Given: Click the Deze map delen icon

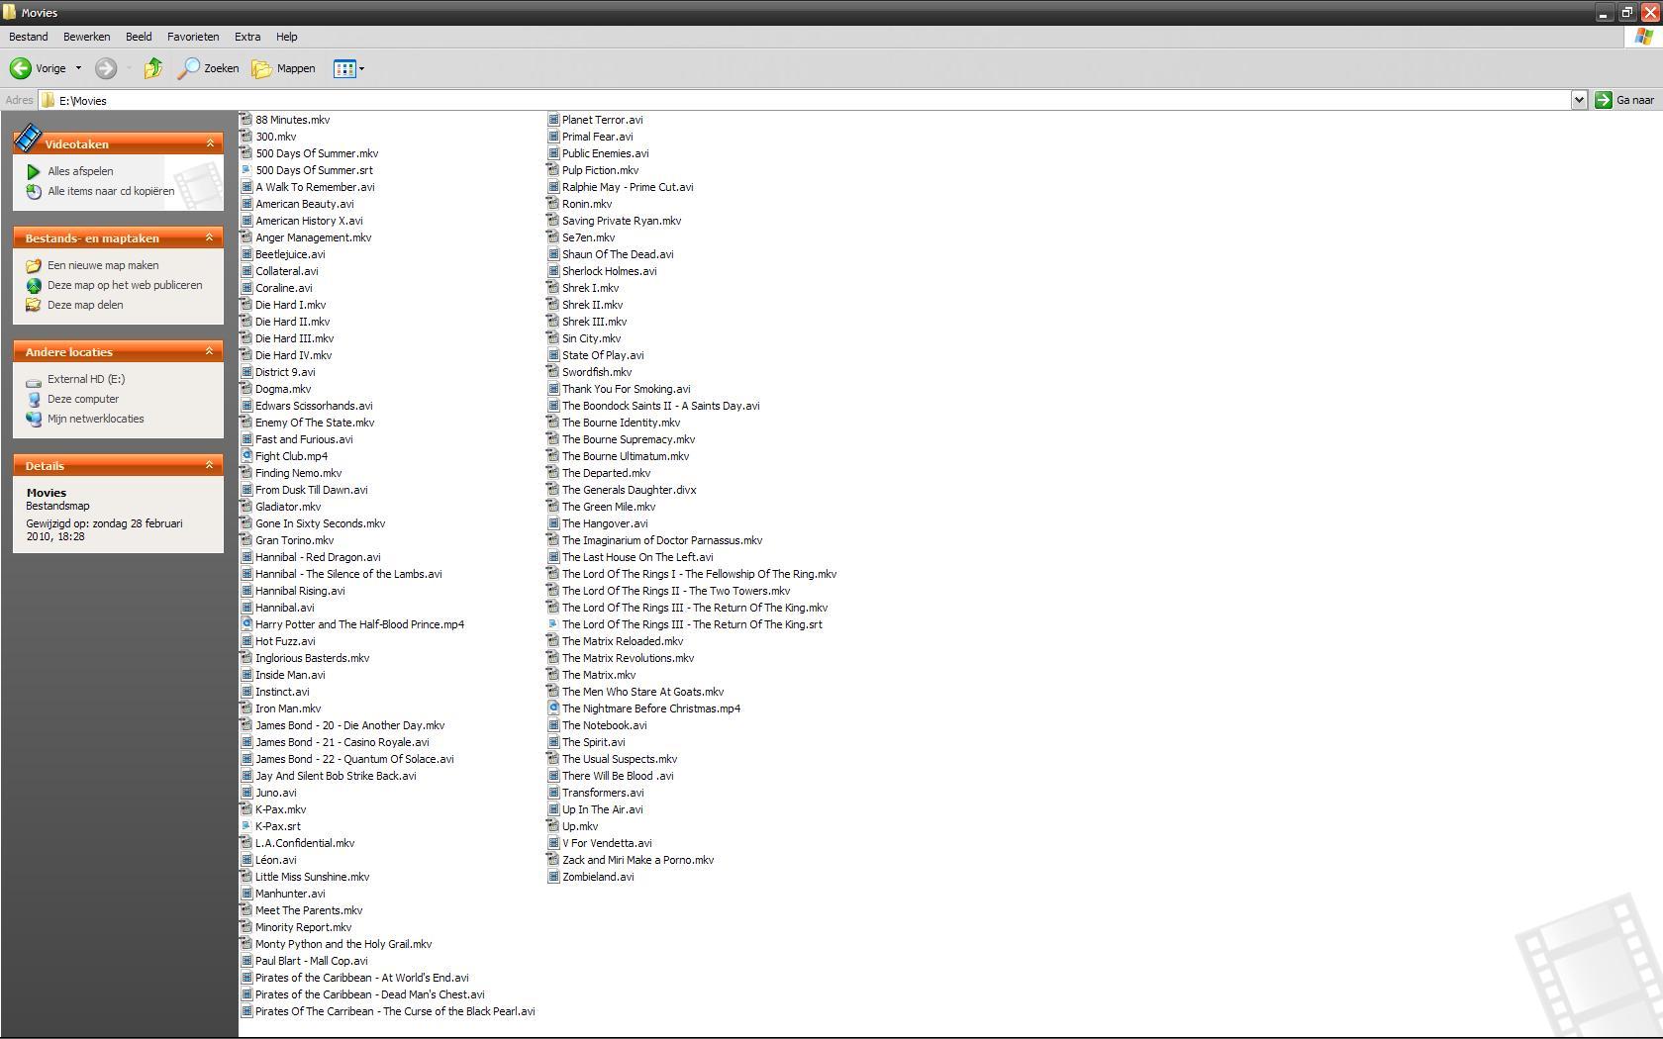Looking at the screenshot, I should pos(34,305).
